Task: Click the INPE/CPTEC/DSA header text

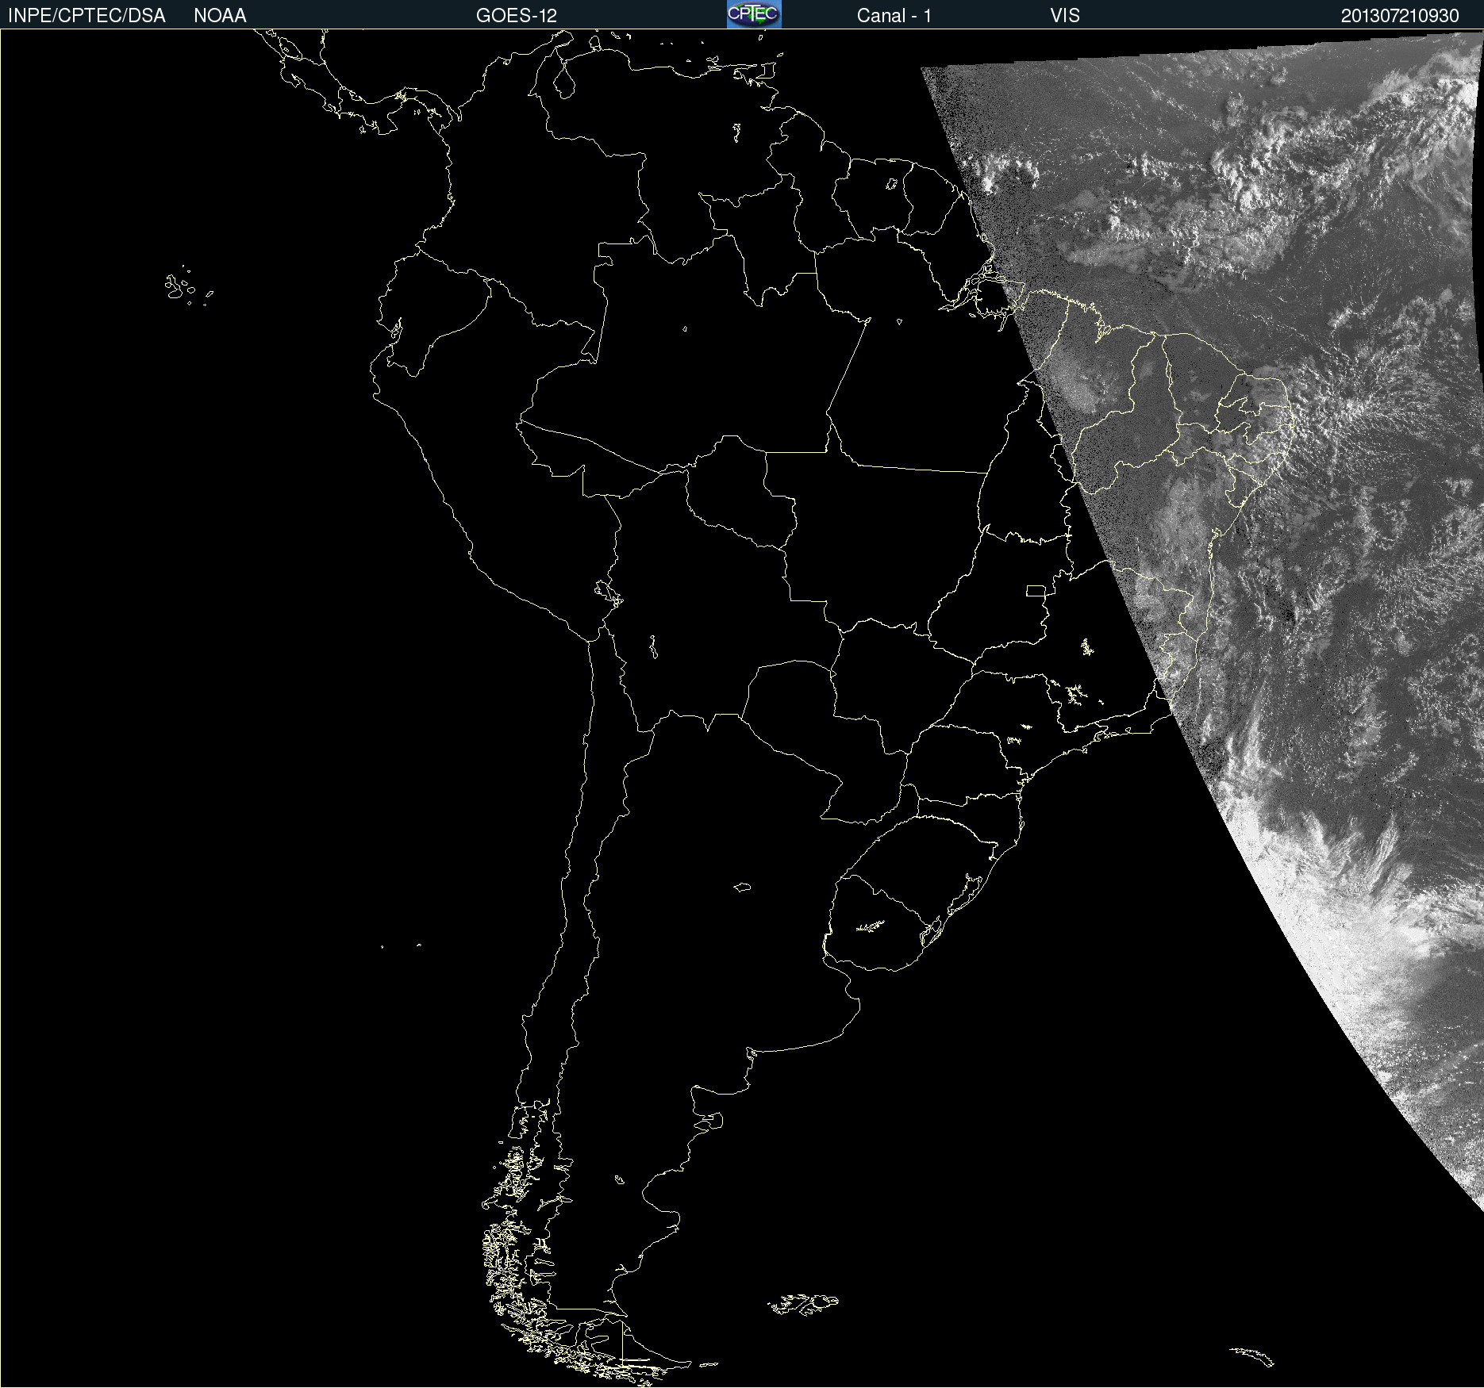Action: 87,16
